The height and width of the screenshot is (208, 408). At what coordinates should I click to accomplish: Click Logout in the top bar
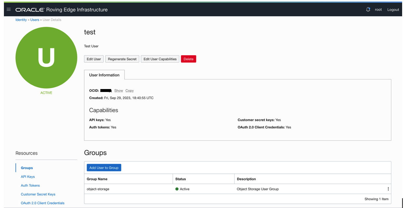click(393, 9)
